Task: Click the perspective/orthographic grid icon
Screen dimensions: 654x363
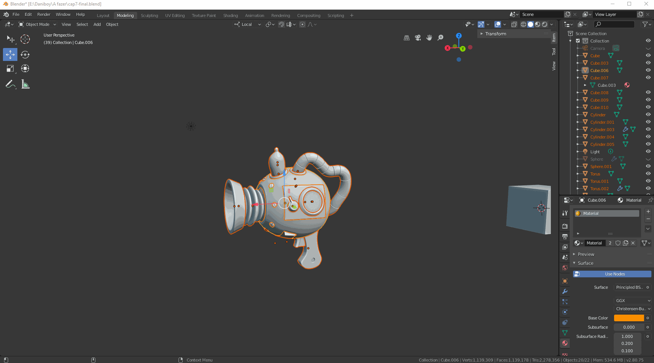Action: tap(407, 38)
